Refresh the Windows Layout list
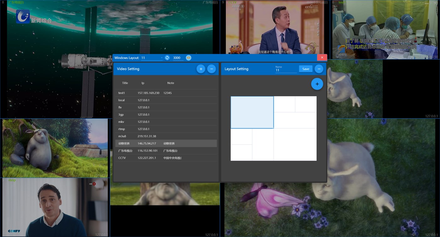 (167, 58)
